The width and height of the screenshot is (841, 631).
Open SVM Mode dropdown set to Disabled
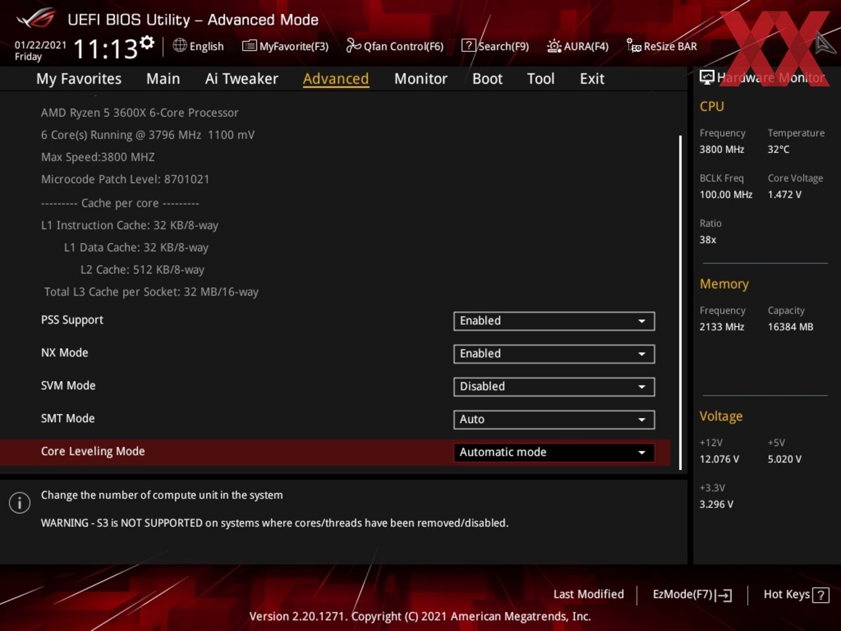point(554,387)
